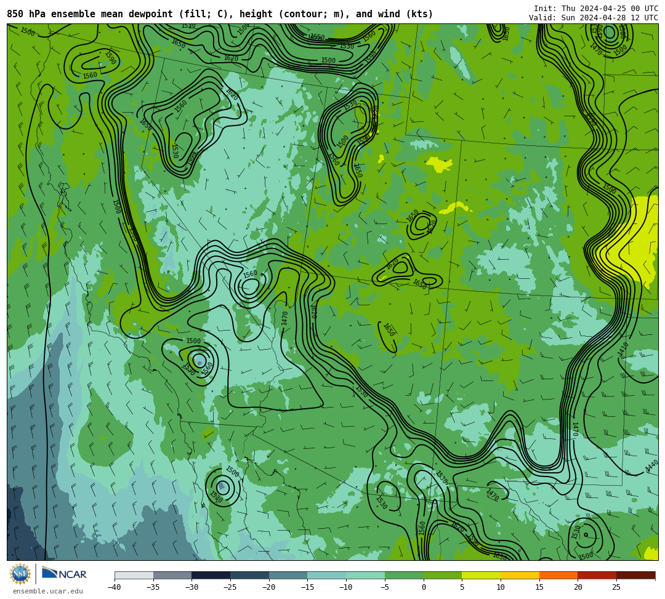The width and height of the screenshot is (665, 599).
Task: Click the -15 colorbar tick label
Action: tap(307, 587)
